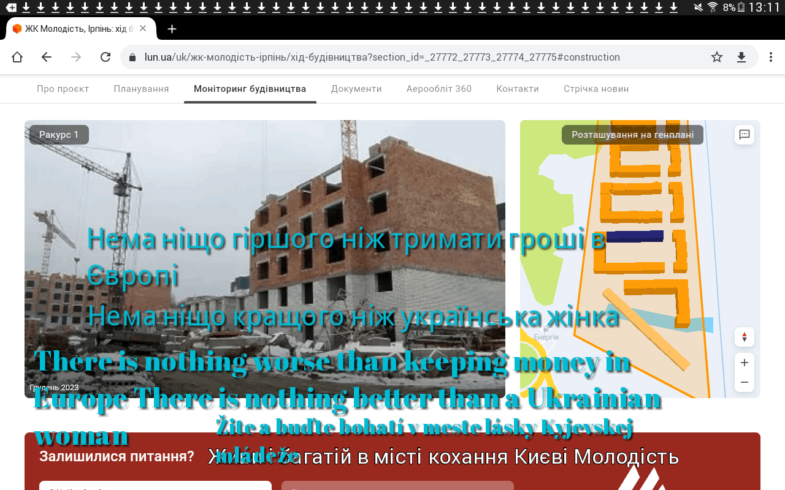Go back using the back arrow
Viewport: 785px width, 490px height.
(47, 57)
